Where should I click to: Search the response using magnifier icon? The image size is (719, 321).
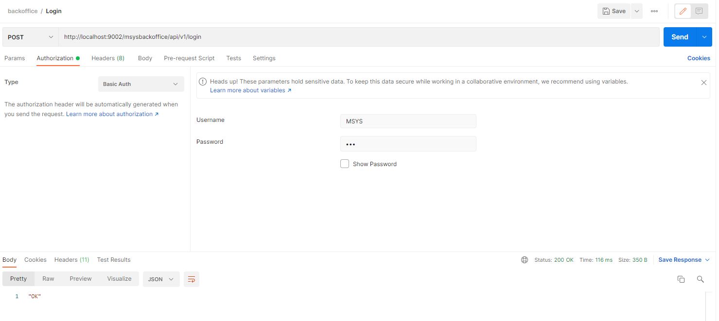[x=700, y=279]
